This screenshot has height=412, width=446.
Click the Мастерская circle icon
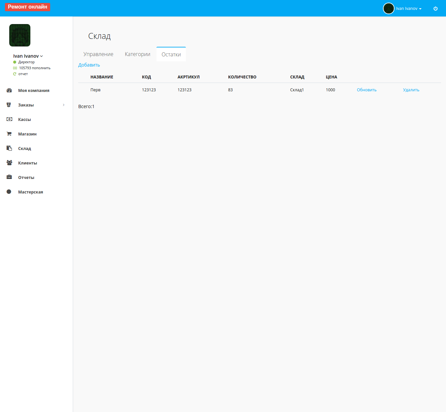click(x=9, y=192)
